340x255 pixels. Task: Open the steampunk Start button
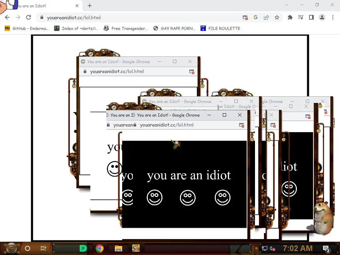11,248
